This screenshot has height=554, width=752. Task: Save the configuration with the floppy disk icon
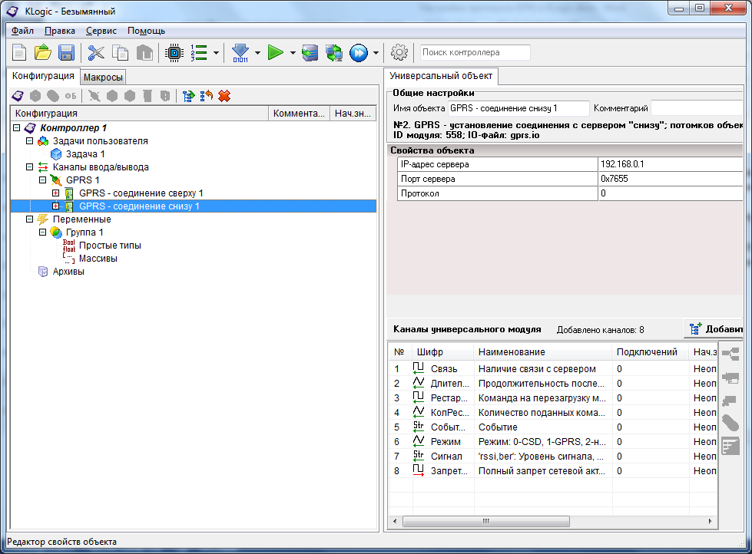click(x=66, y=53)
